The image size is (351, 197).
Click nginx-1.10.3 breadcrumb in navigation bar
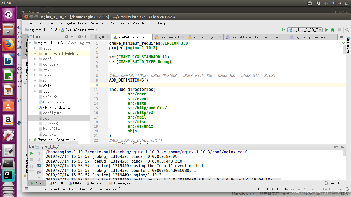coord(41,30)
